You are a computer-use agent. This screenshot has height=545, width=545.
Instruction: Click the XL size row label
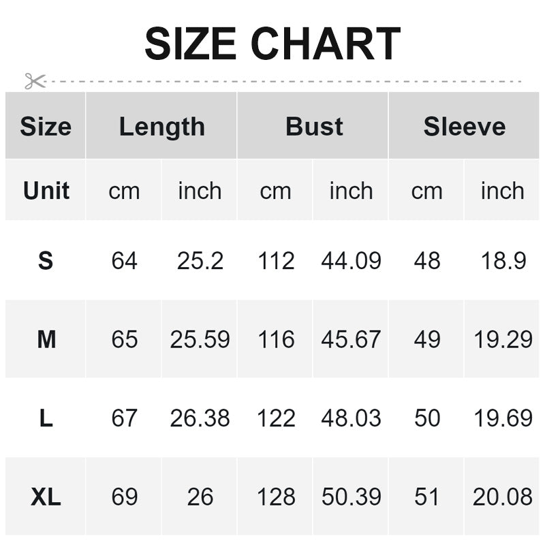(46, 497)
